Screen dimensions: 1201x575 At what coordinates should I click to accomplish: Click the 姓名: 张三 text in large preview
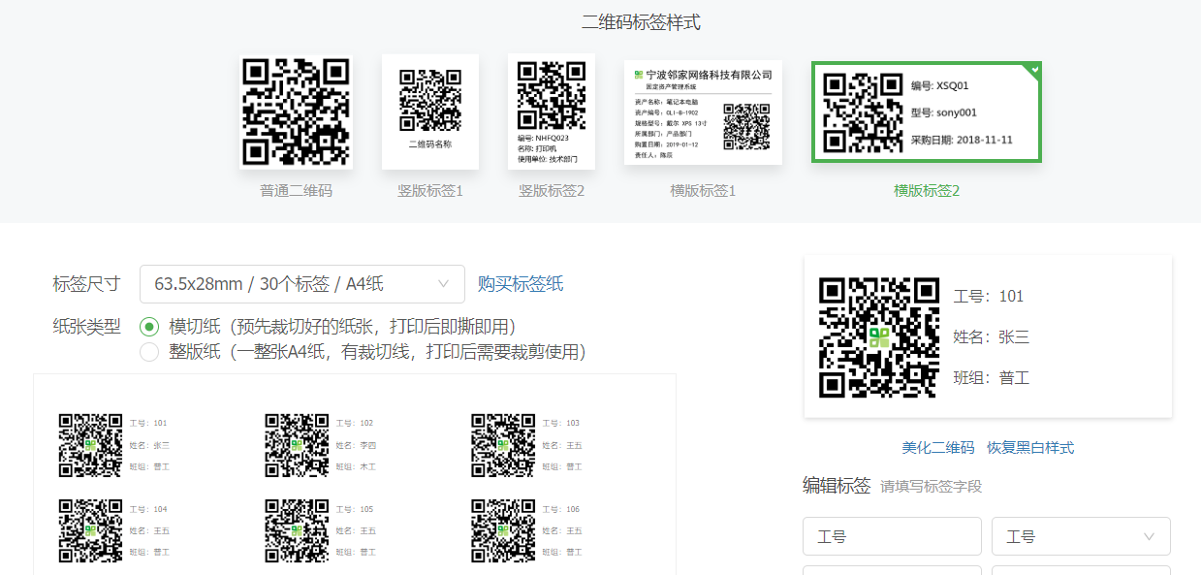pyautogui.click(x=991, y=337)
